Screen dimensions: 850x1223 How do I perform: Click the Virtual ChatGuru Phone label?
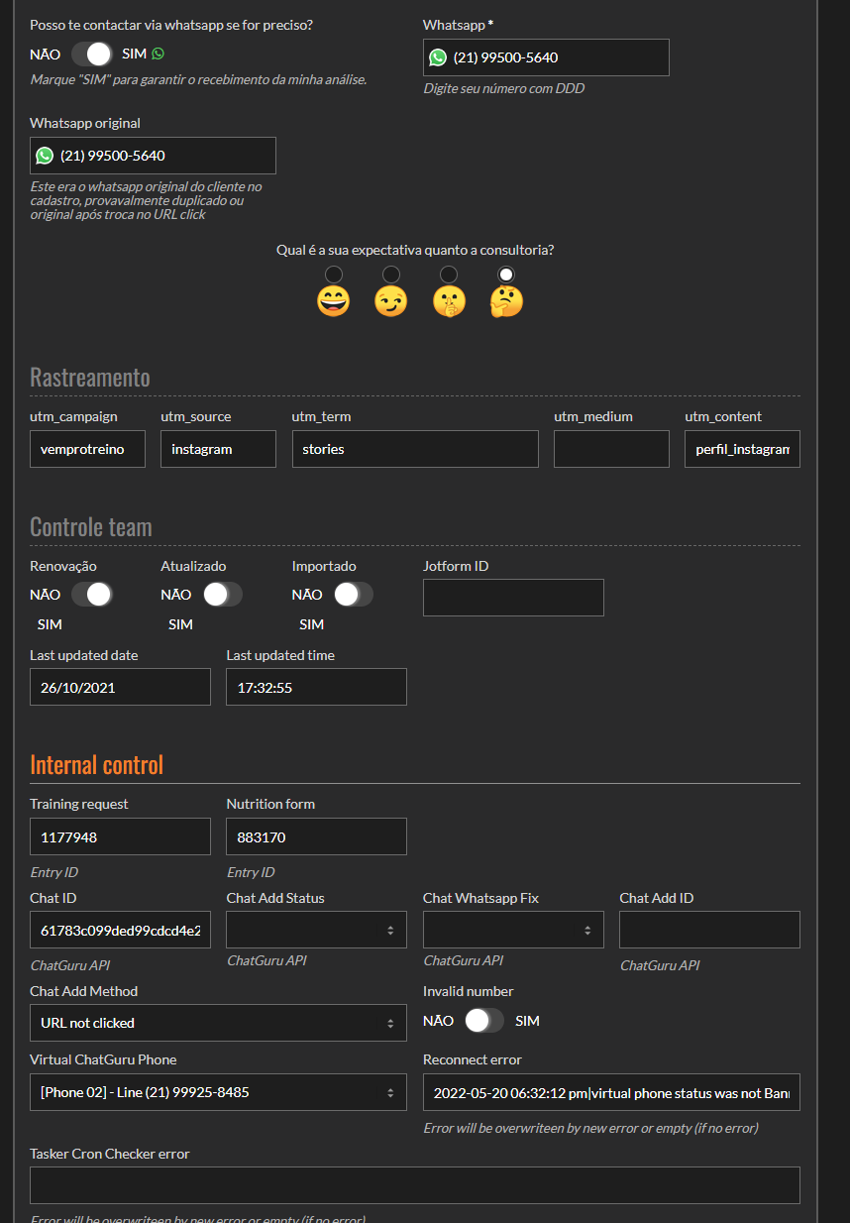(x=103, y=1059)
